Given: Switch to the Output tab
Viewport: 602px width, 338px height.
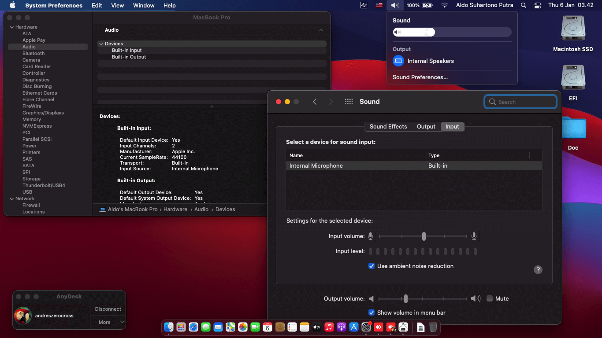Looking at the screenshot, I should coord(426,126).
